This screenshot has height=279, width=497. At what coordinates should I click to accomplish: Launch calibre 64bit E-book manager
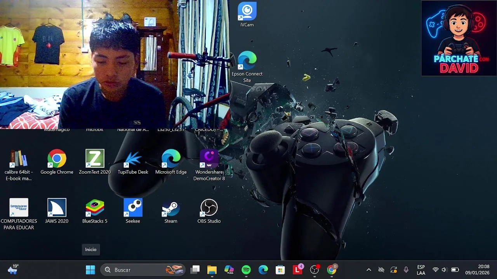pos(19,165)
